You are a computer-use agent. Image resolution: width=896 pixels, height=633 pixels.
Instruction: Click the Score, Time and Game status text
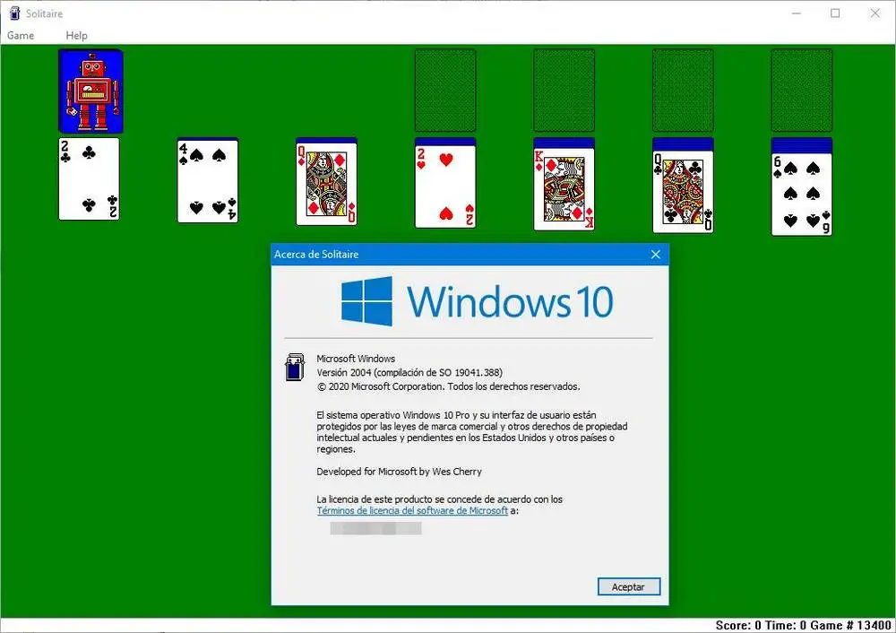pyautogui.click(x=803, y=626)
